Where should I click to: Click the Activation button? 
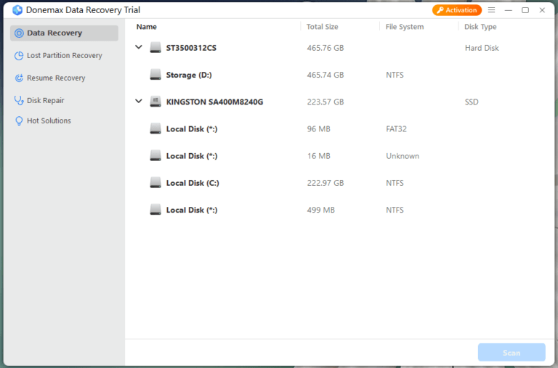(x=457, y=10)
